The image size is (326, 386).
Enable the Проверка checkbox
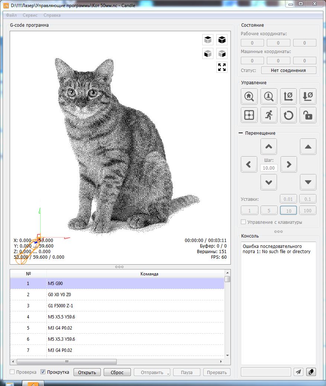coord(12,372)
